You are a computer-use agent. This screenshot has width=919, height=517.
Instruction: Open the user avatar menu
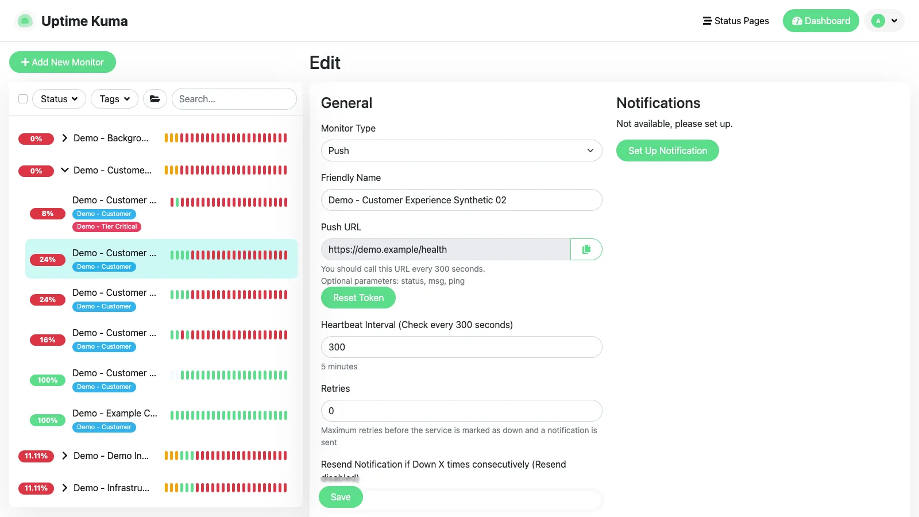pyautogui.click(x=885, y=21)
